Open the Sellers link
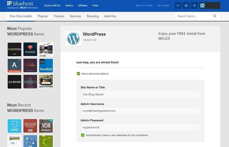 pyautogui.click(x=69, y=6)
